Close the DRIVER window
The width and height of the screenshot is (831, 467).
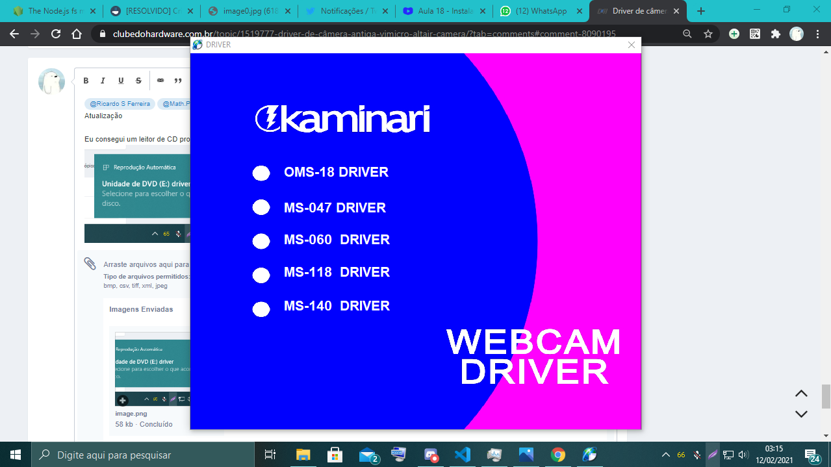click(x=632, y=45)
